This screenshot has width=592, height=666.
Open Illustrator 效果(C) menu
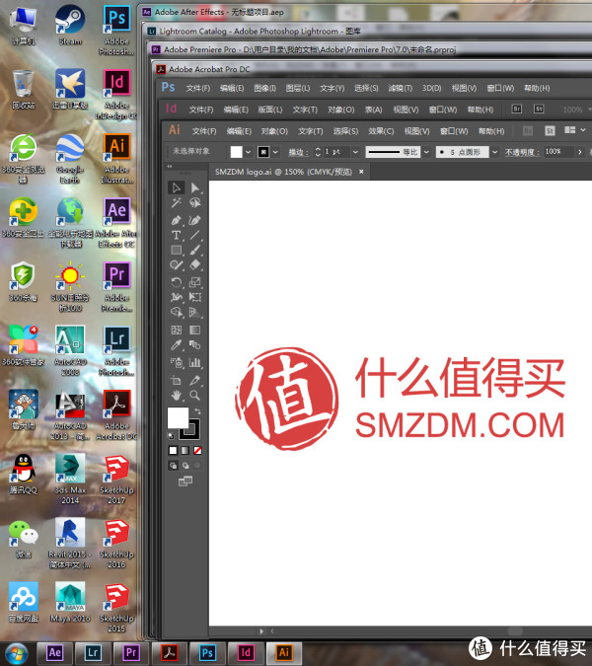(x=381, y=131)
